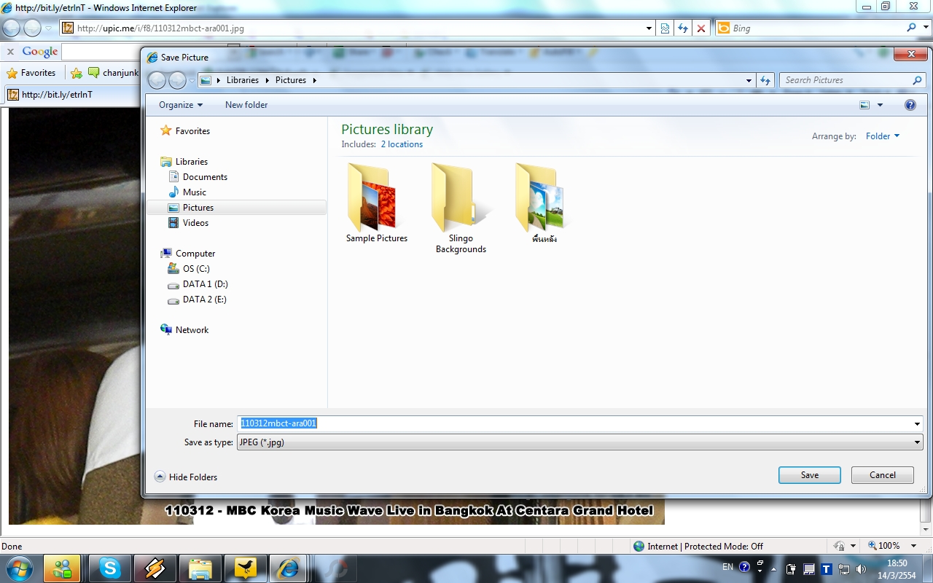This screenshot has width=933, height=583.
Task: Click the New folder button
Action: tap(246, 105)
